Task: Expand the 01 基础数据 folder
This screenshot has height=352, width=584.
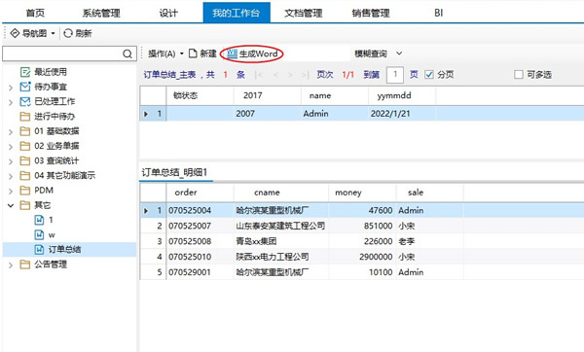Action: coord(11,131)
